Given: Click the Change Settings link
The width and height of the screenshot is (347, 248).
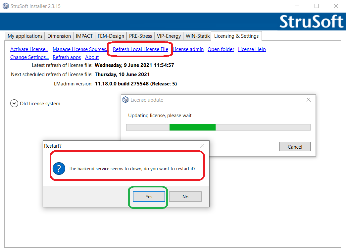Looking at the screenshot, I should pyautogui.click(x=29, y=57).
